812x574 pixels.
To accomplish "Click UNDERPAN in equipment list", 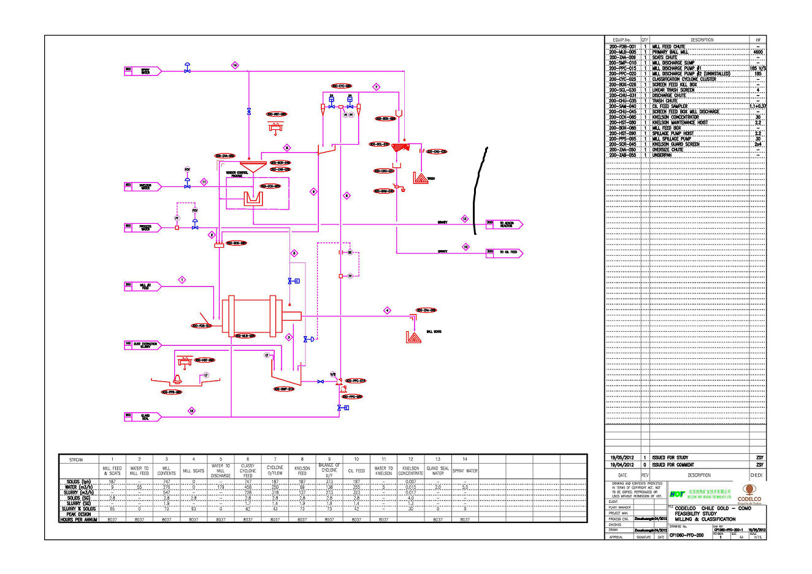I will tap(662, 155).
